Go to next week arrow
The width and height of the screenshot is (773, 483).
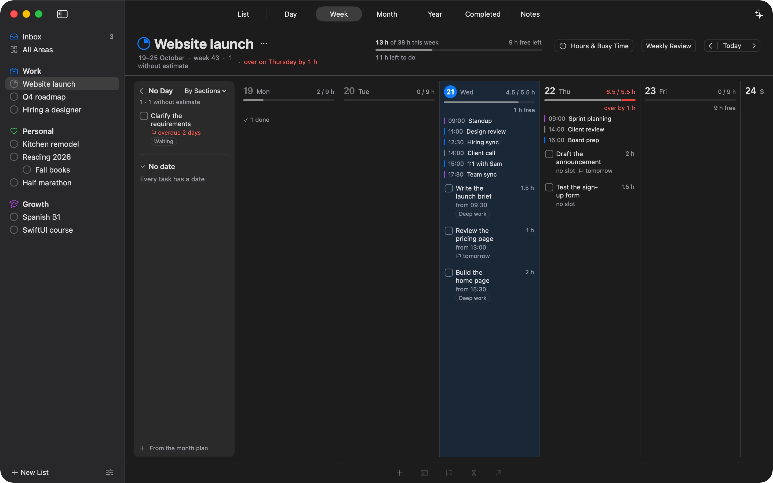click(754, 46)
